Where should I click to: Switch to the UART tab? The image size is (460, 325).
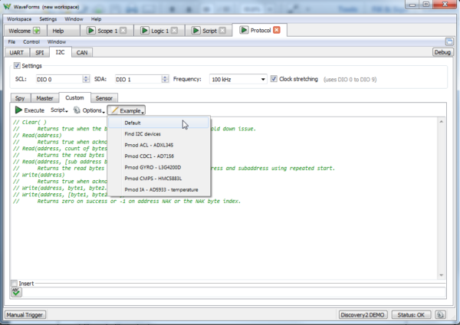[x=17, y=52]
